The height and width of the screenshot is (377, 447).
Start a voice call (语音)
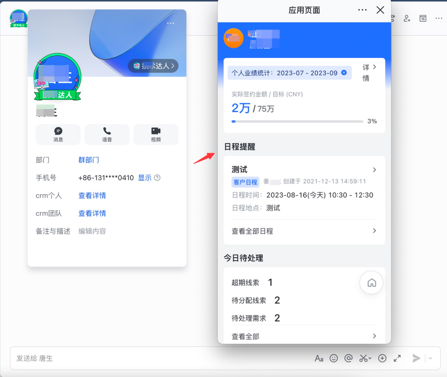(x=107, y=134)
